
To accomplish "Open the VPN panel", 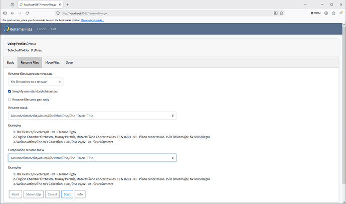I will point(315,13).
